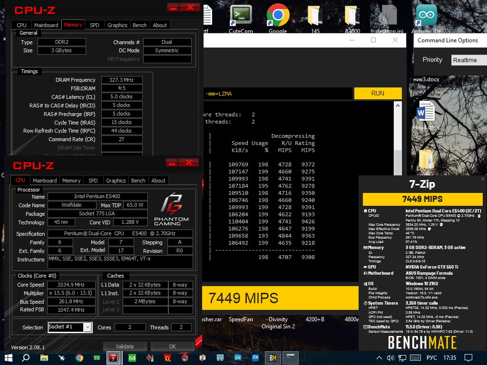
Task: Switch to Memory tab in lower CPU-Z
Action: (71, 180)
